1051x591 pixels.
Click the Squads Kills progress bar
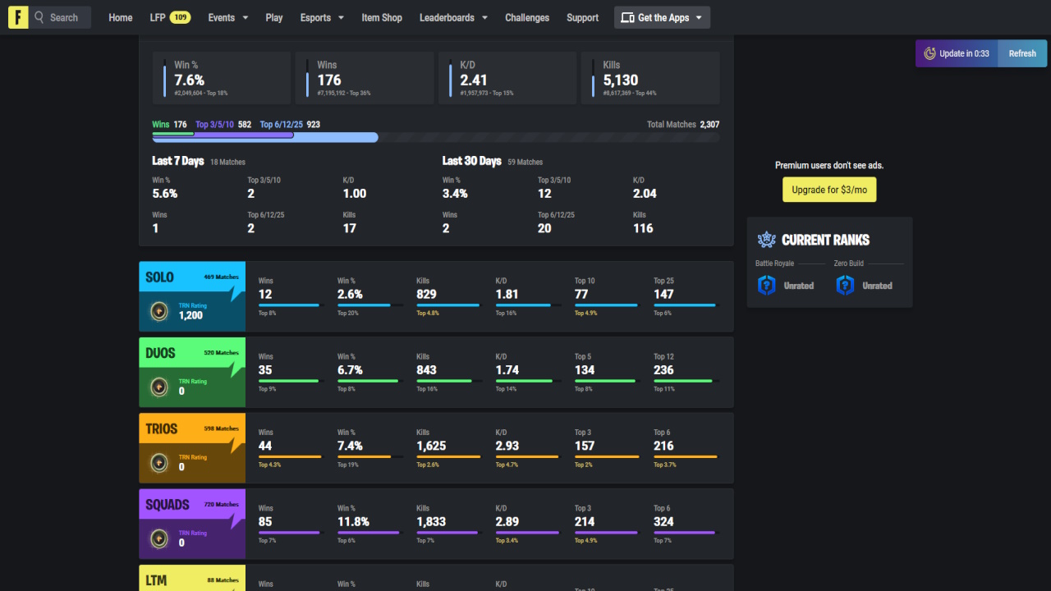click(x=448, y=533)
